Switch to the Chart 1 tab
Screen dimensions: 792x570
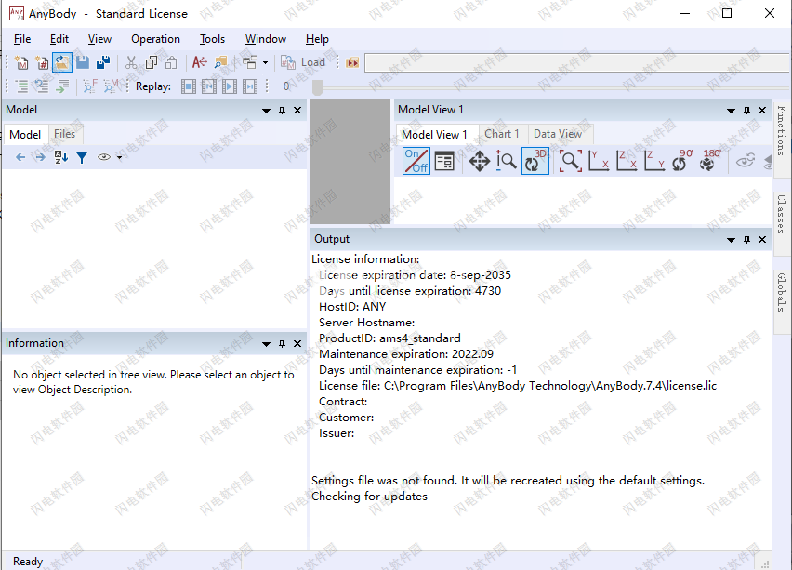point(502,134)
